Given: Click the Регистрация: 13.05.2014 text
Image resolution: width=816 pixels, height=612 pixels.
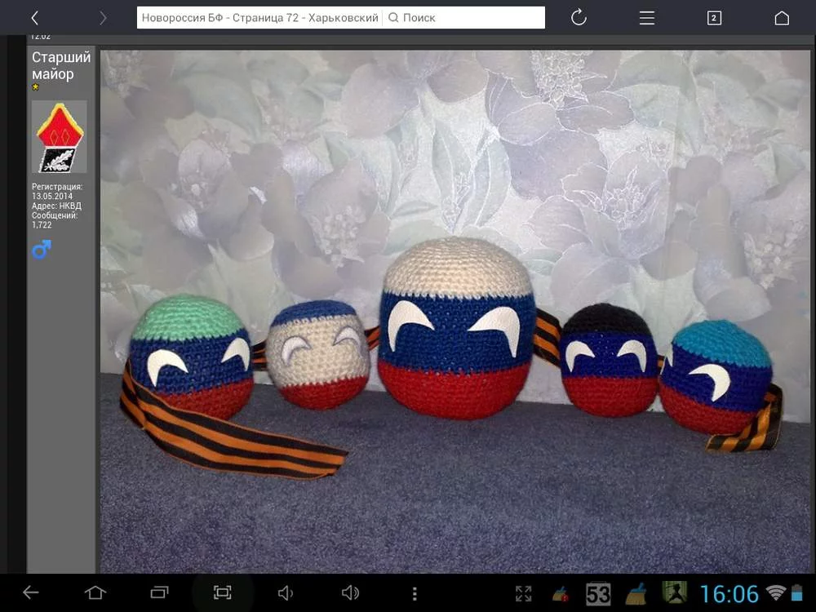Looking at the screenshot, I should [57, 191].
